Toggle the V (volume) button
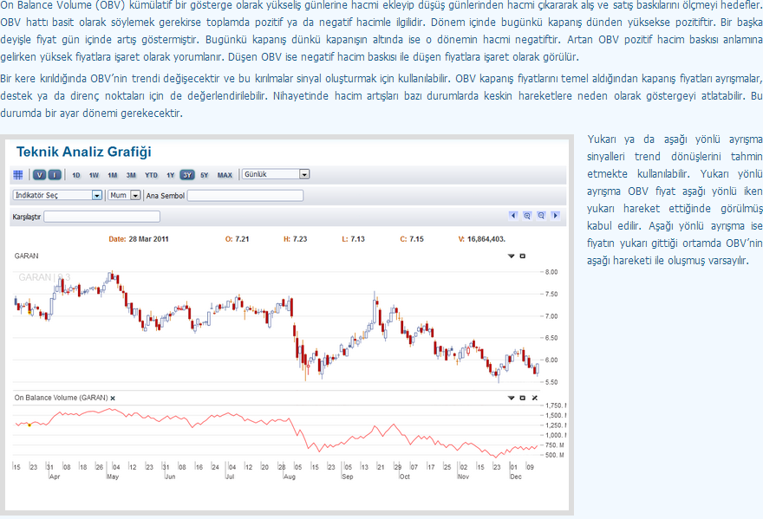 click(x=40, y=175)
